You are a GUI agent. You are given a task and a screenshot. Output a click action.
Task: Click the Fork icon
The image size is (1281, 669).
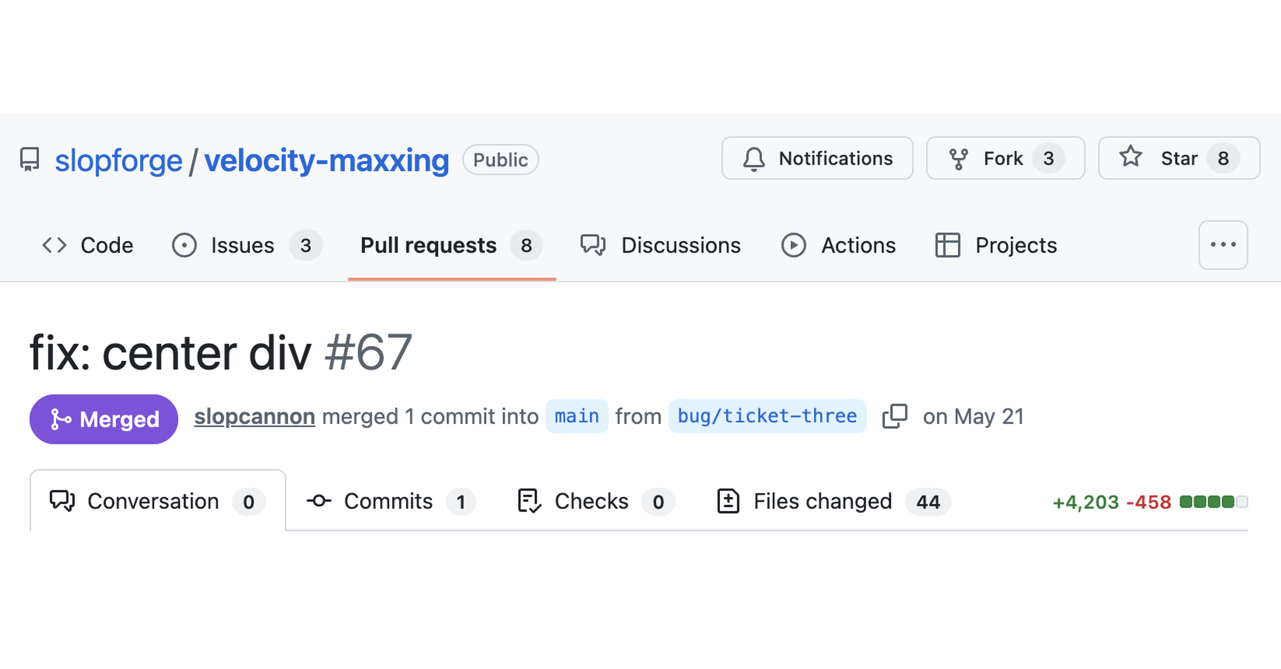pyautogui.click(x=959, y=158)
